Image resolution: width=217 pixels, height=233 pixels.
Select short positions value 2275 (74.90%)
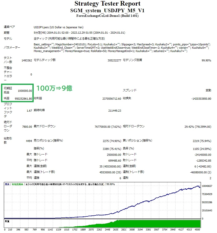pos(112,141)
